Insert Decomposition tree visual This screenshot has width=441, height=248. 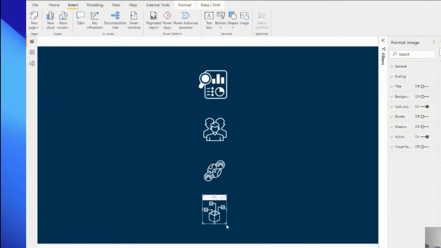pos(115,20)
